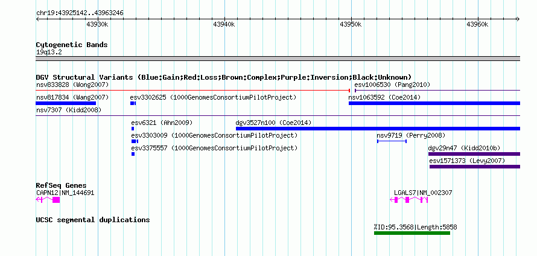The width and height of the screenshot is (537, 256).
Task: Click the right arrow of the ruler
Action: [518, 19]
